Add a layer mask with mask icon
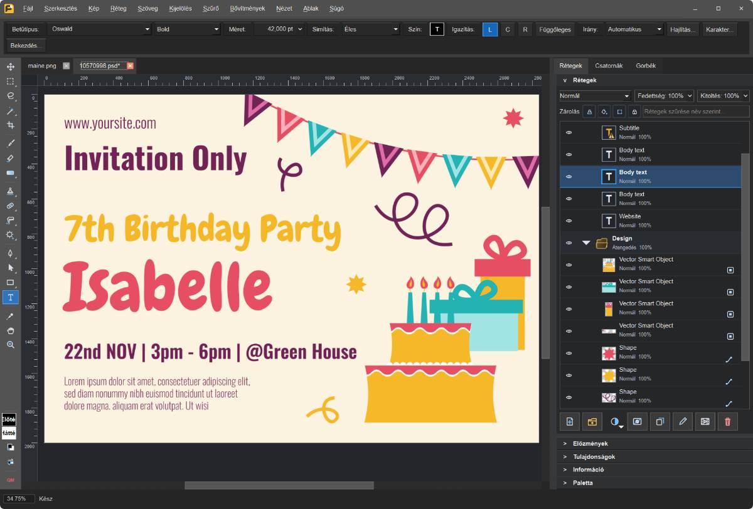Viewport: 753px width, 509px height. [637, 422]
